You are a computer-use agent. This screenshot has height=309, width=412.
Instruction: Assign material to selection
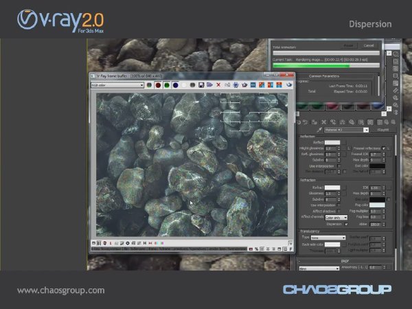[314, 122]
